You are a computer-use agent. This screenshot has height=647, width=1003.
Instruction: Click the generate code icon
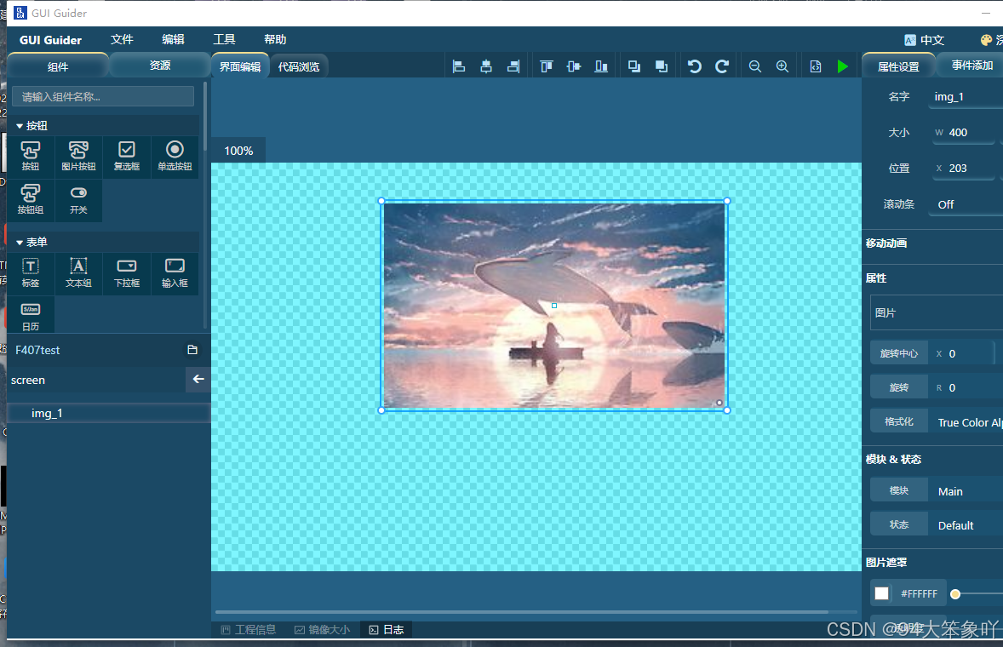pos(816,66)
